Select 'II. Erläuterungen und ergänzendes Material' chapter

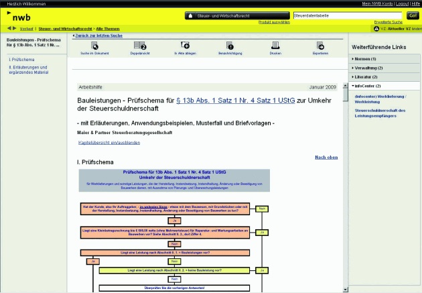tap(30, 70)
